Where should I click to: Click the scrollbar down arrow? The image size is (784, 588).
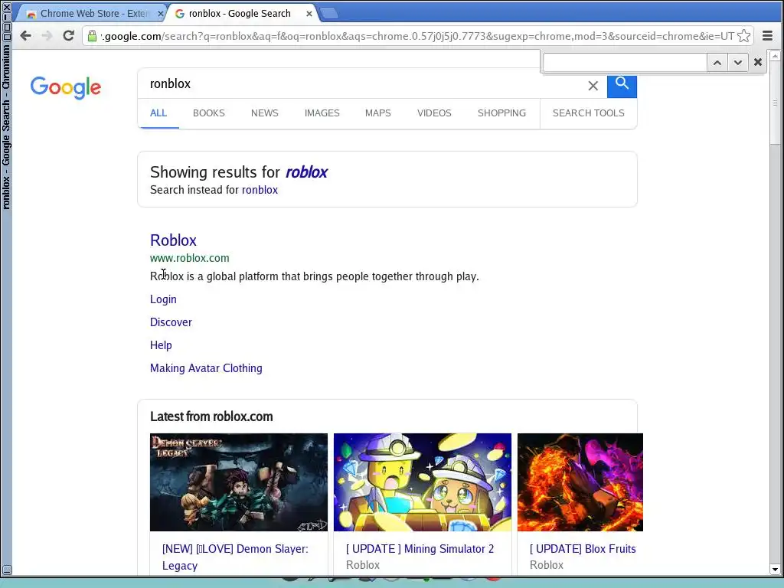[x=775, y=569]
